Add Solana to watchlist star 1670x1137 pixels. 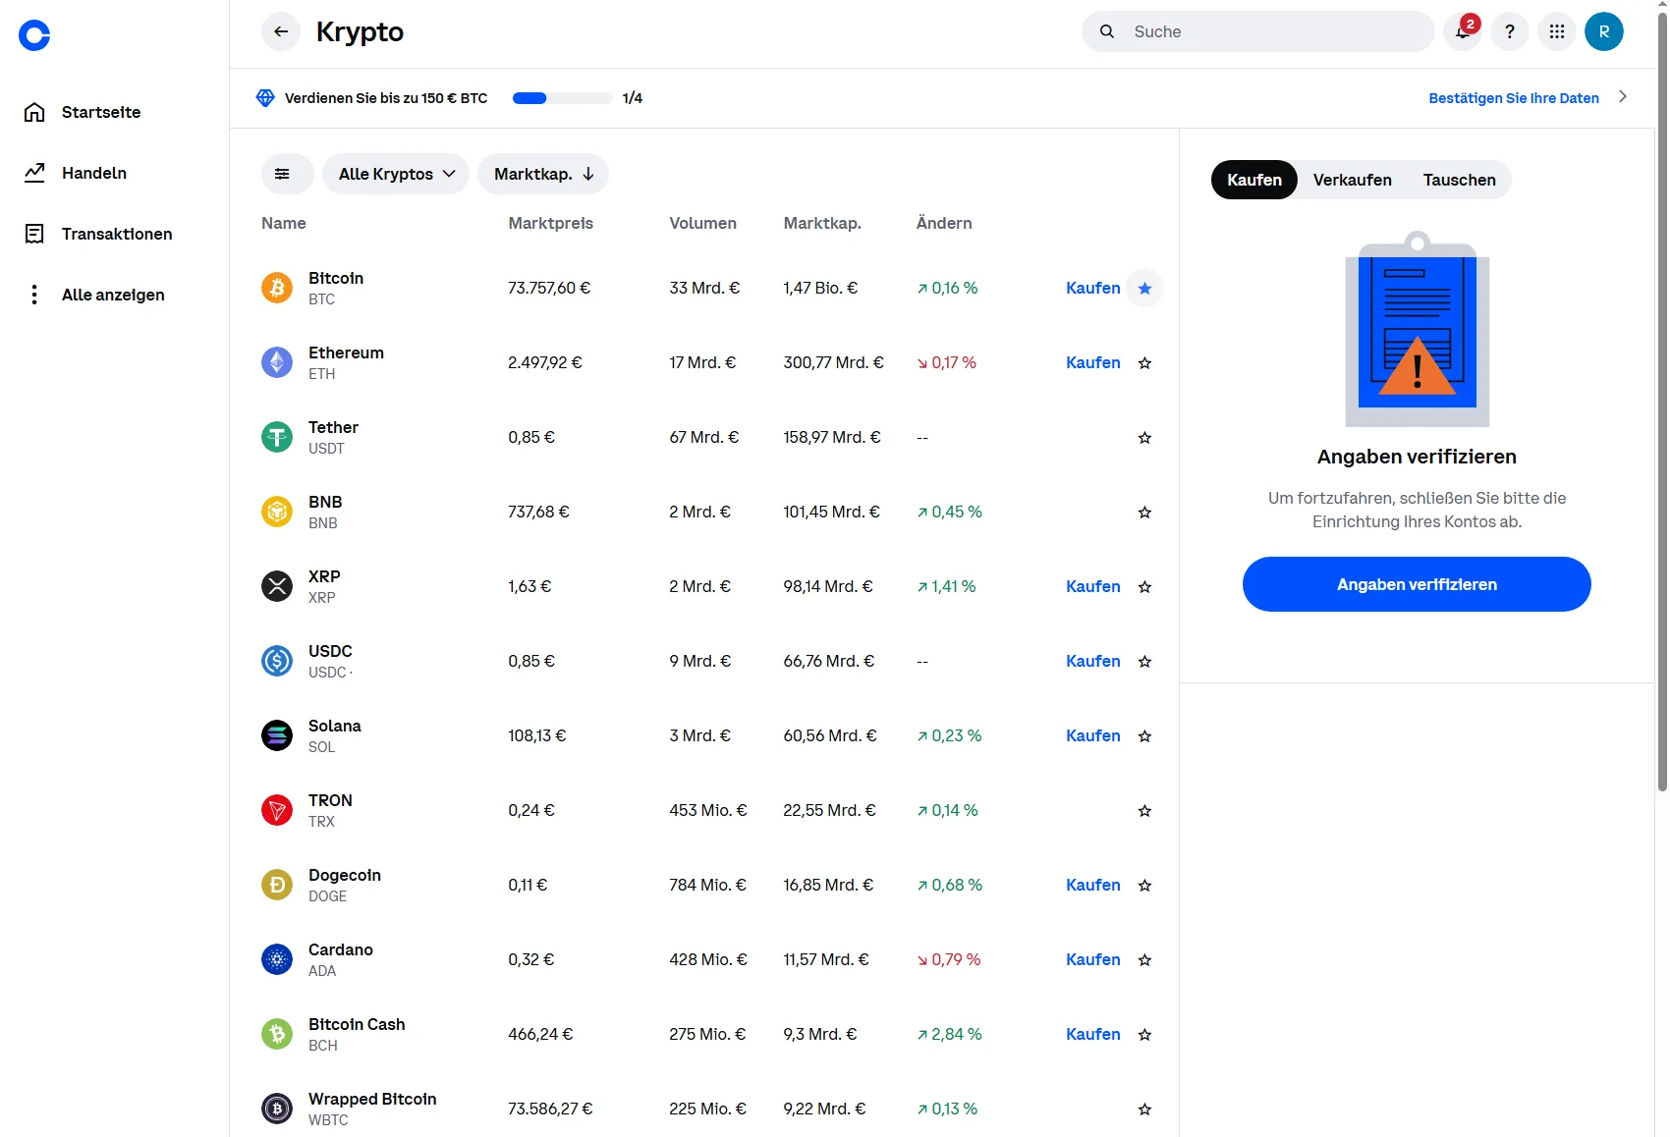pyautogui.click(x=1144, y=735)
